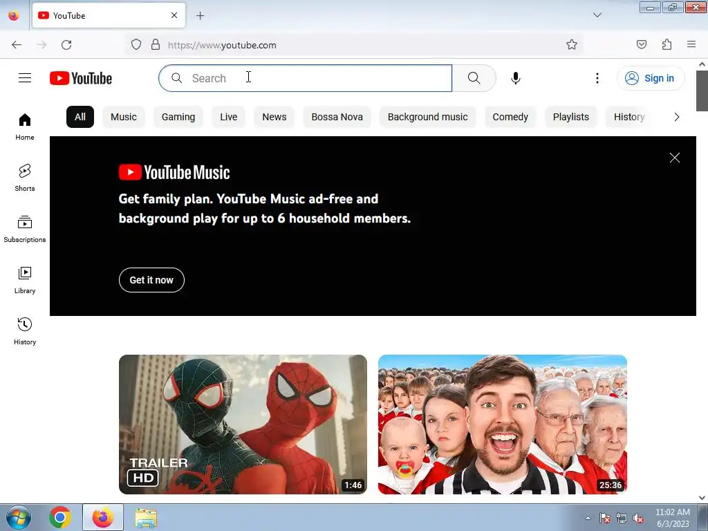
Task: Expand the list all tabs dropdown
Action: click(597, 15)
